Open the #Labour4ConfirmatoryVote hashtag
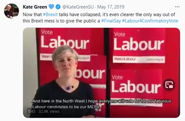Screen dimensions: 185x121 click(x=150, y=21)
